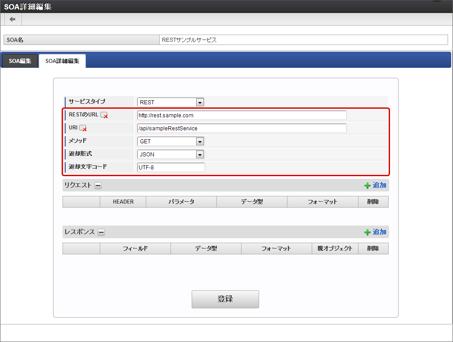
Task: Click the フィールド column header
Action: coord(135,249)
